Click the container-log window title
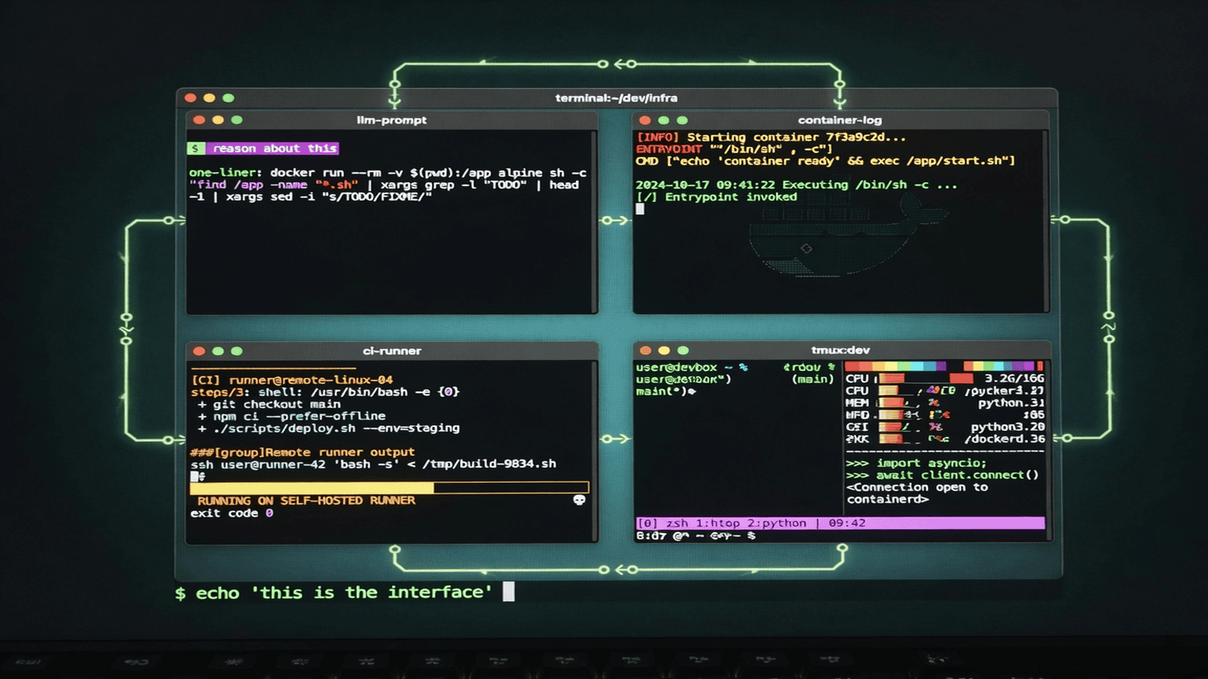Viewport: 1208px width, 679px height. point(840,120)
